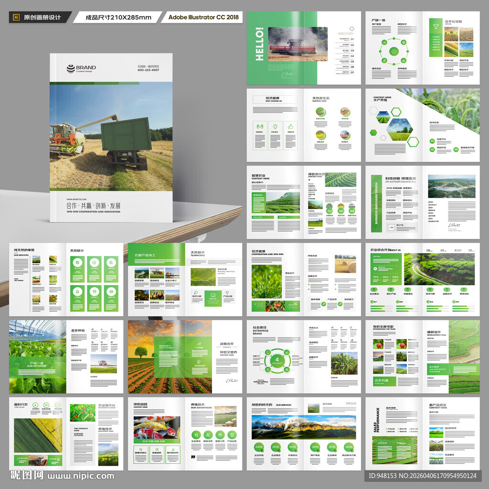489x489 pixels.
Task: Click the "Adobe Illustrator CC 2018" label
Action: 203,17
